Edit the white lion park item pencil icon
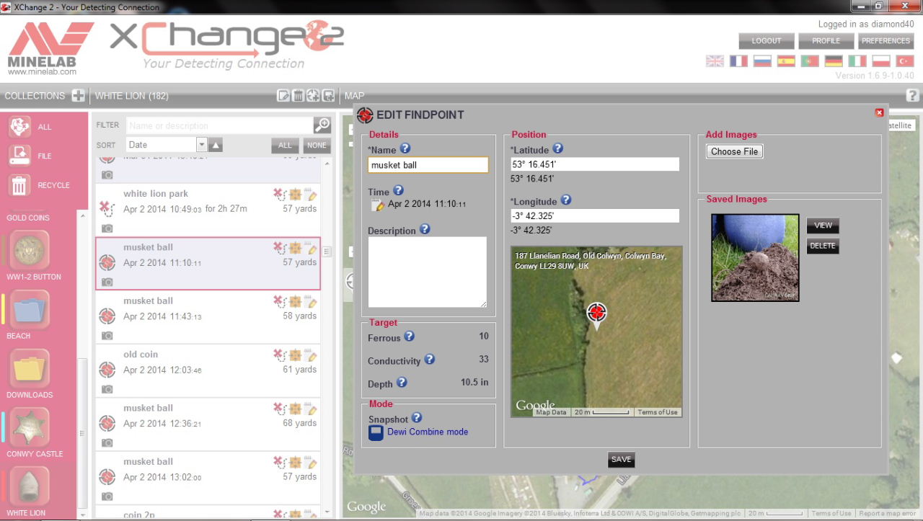 tap(312, 195)
